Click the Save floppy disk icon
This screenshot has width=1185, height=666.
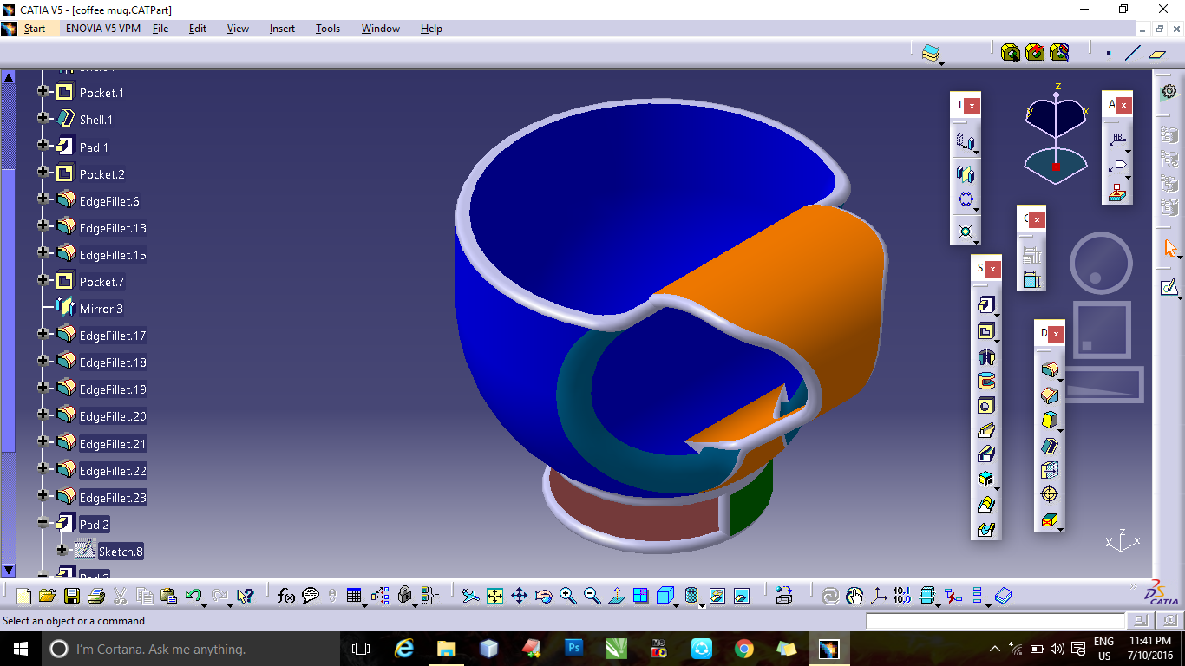tap(72, 596)
